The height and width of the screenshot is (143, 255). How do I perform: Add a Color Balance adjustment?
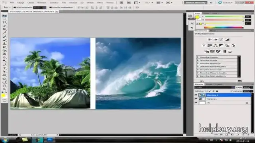click(x=216, y=45)
